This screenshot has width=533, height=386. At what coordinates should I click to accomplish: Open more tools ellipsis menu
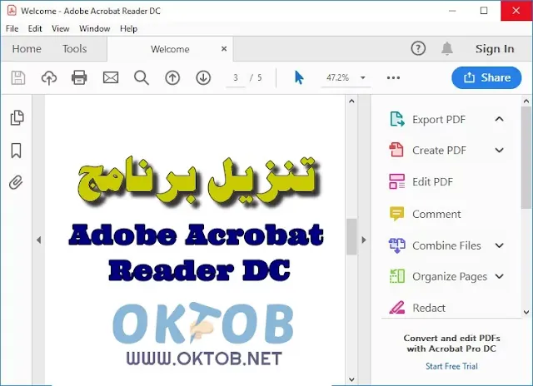coord(393,77)
